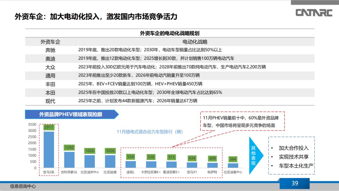Click 本田 strategy text 占比达到65%
This screenshot has height=191, width=339.
150,93
